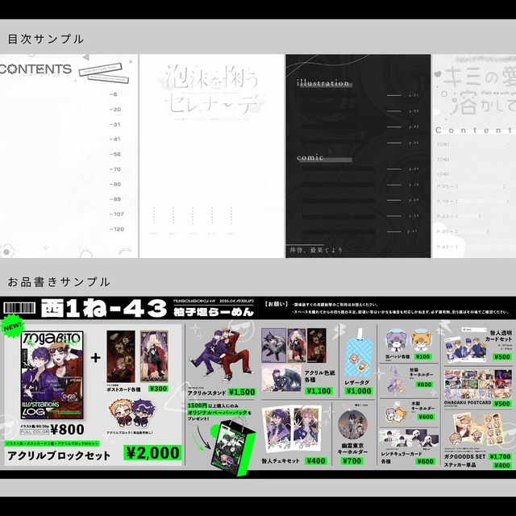This screenshot has height=516, width=516.
Task: Open the white CONTENTS sample page thumbnail
Action: click(69, 156)
